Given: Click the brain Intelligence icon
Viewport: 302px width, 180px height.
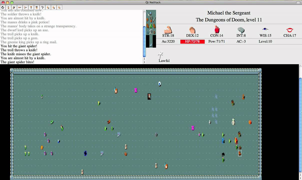Looking at the screenshot, I should click(241, 30).
